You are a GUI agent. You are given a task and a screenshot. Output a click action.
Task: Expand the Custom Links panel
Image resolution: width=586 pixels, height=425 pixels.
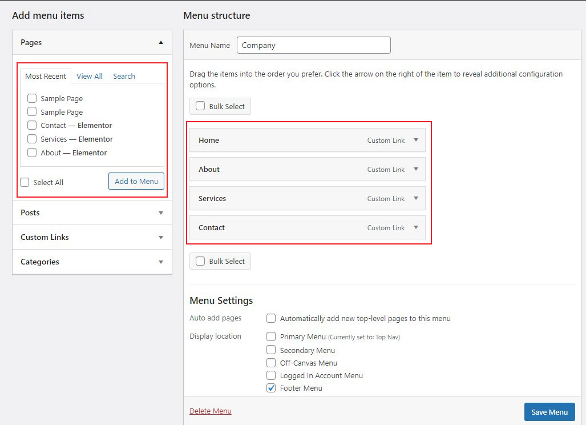pyautogui.click(x=161, y=238)
